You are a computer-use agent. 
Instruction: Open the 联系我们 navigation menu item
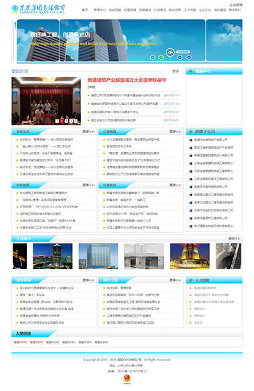coord(235,10)
